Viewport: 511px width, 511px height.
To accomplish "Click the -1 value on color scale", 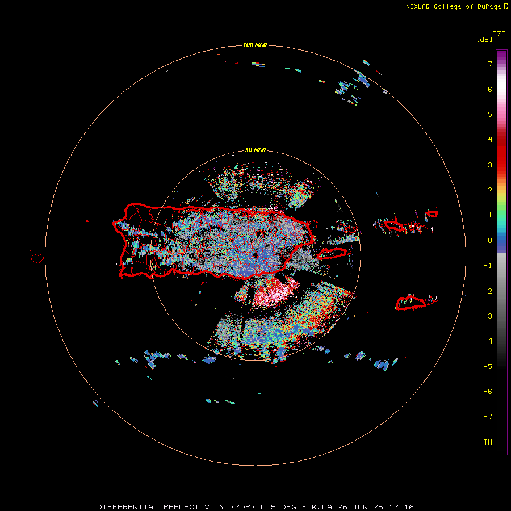I will point(488,266).
